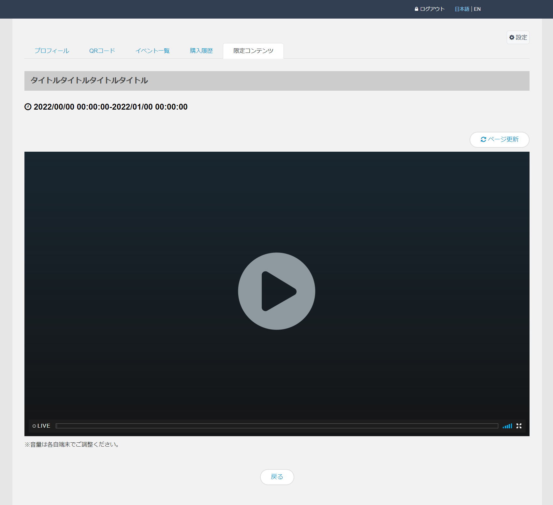Click the LIVE indicator in player

pyautogui.click(x=41, y=426)
